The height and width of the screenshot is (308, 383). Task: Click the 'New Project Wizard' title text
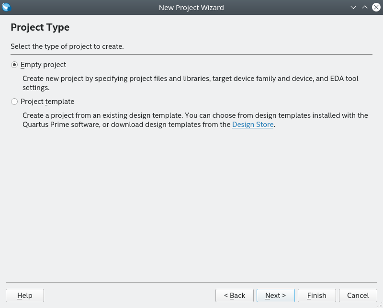(x=191, y=8)
